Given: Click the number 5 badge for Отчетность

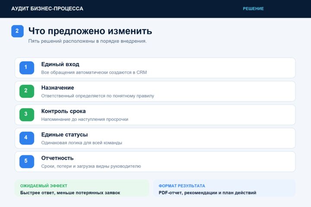Looking at the screenshot, I should [x=27, y=161].
